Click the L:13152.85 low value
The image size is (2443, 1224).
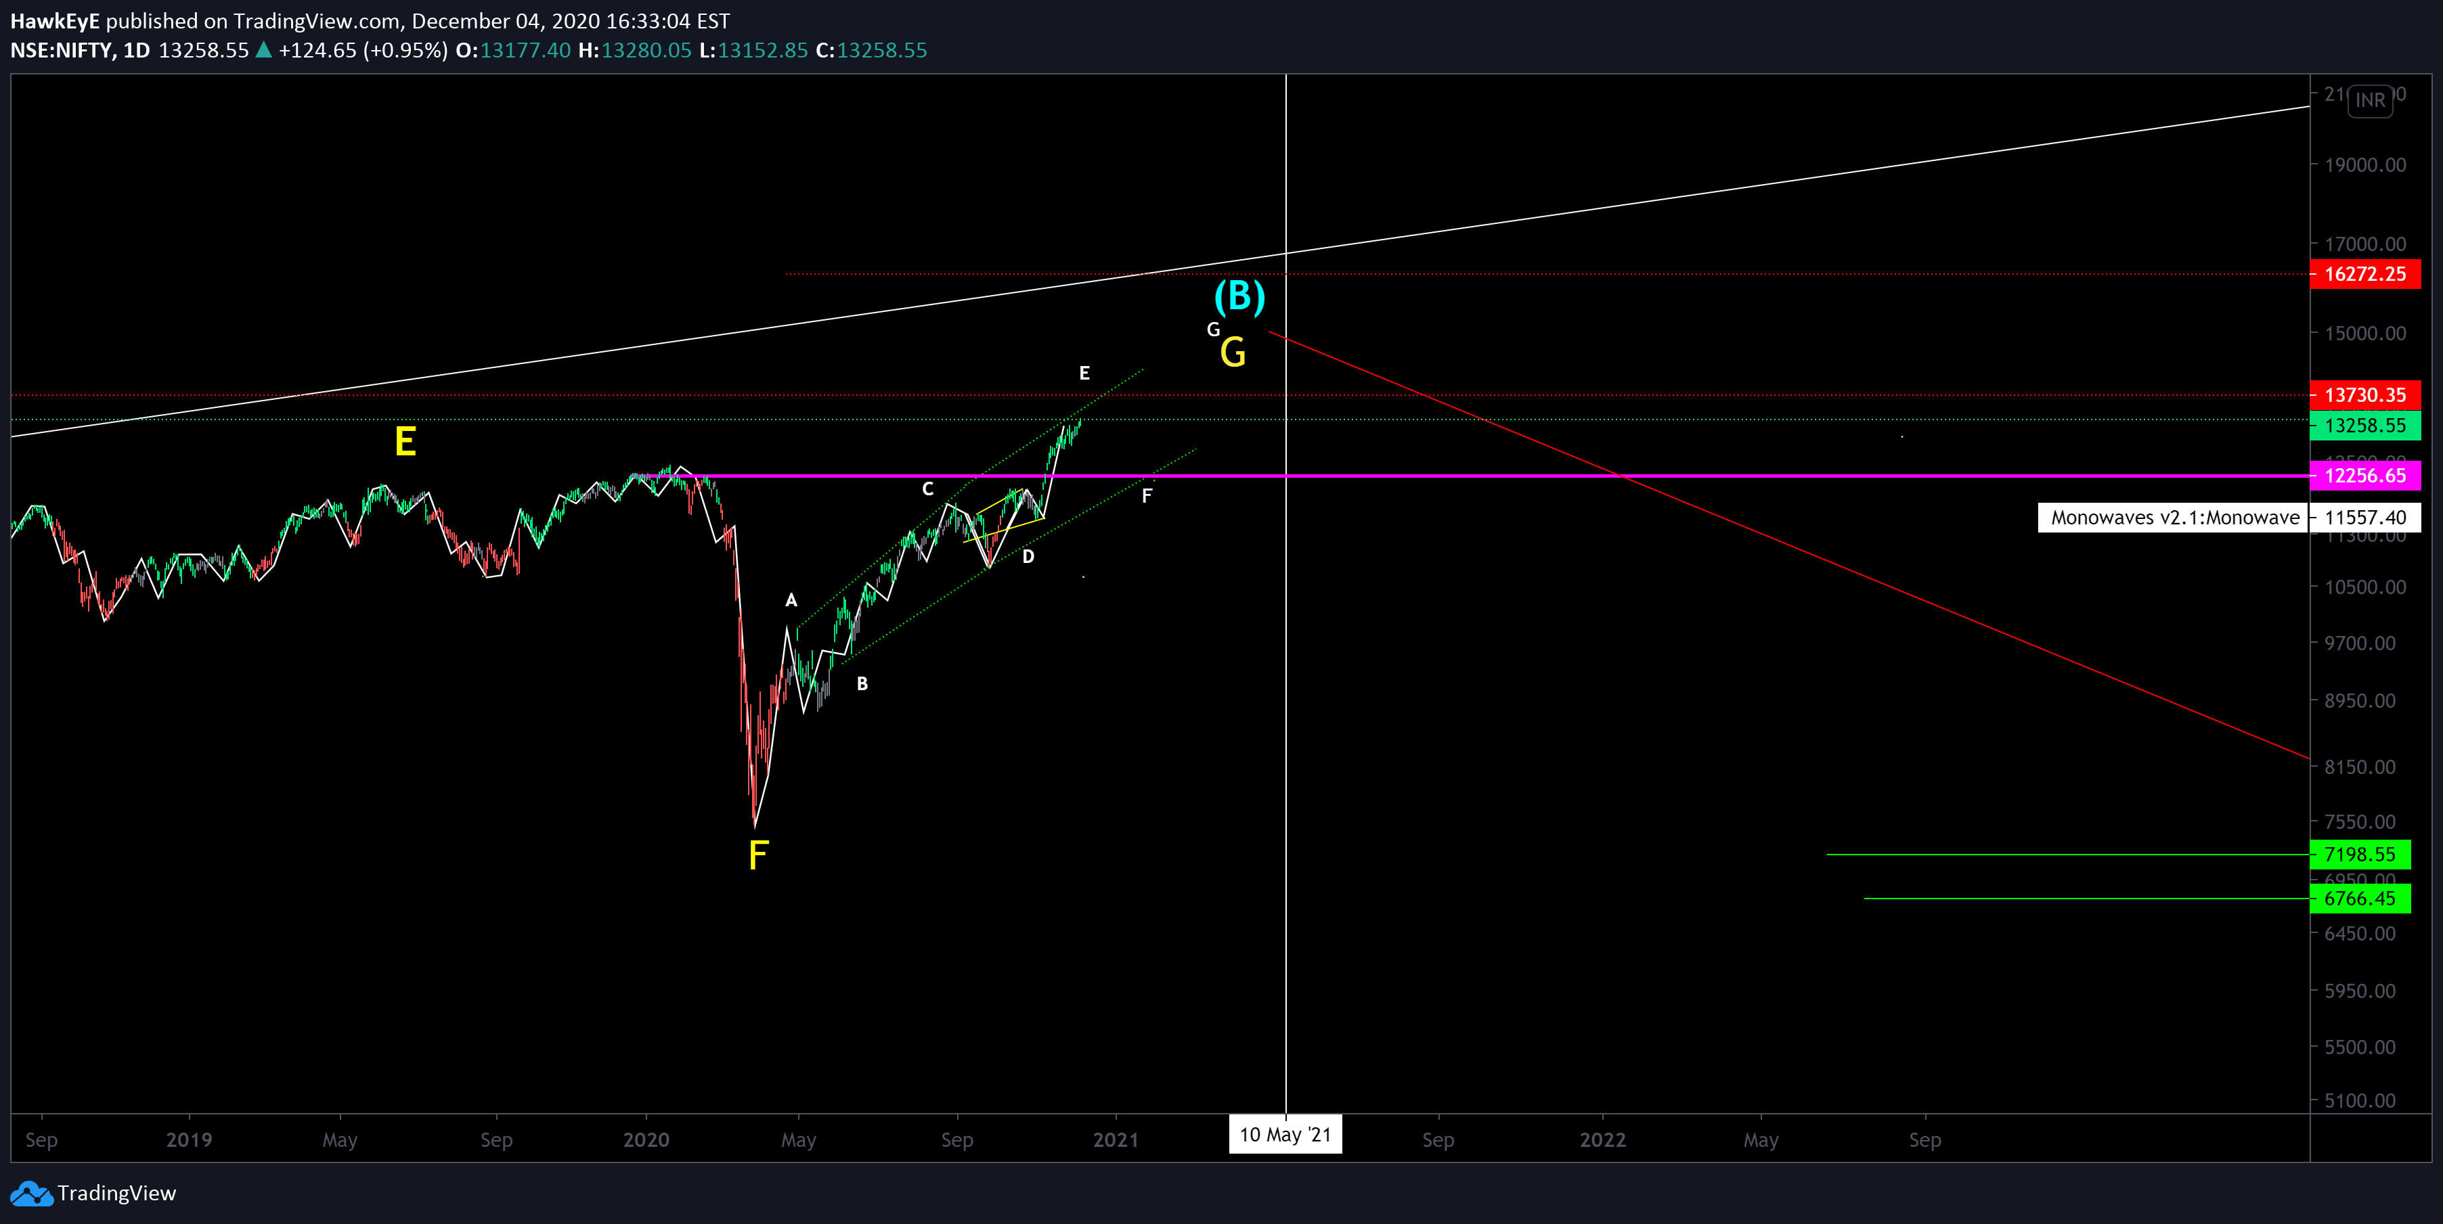(x=754, y=50)
